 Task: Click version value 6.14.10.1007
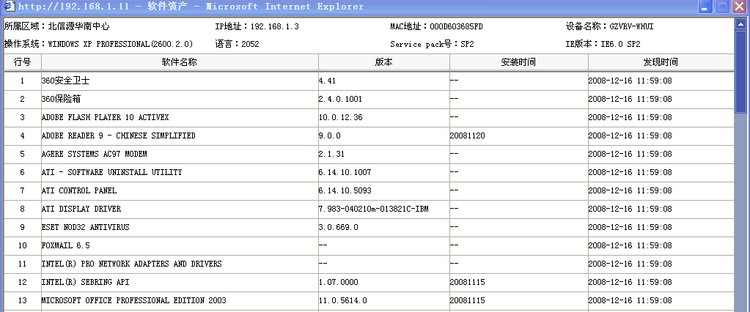pos(345,172)
